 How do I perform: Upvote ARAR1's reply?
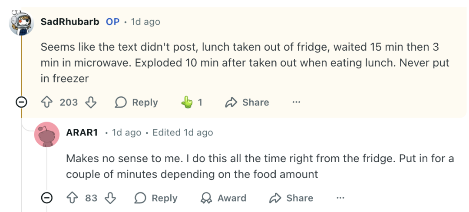72,198
